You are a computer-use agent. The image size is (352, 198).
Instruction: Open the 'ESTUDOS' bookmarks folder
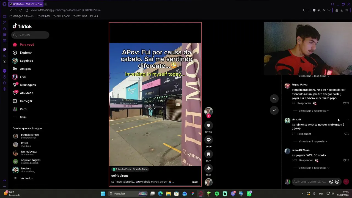(80, 16)
